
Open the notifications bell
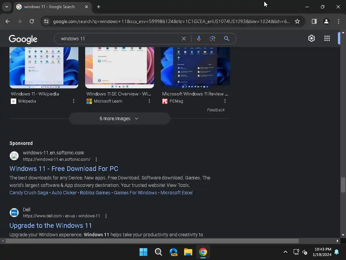(x=337, y=252)
